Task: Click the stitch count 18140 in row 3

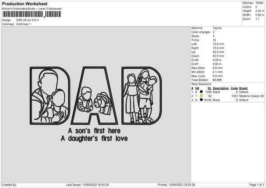Action: pyautogui.click(x=207, y=100)
